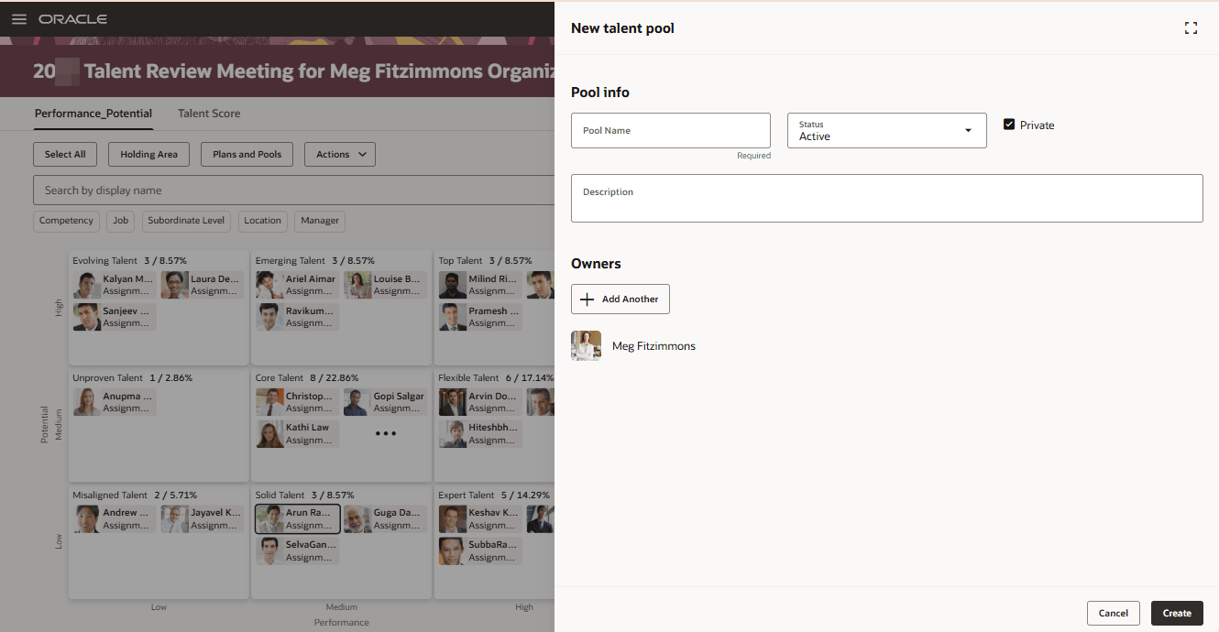Click Oracle logo in header
This screenshot has height=632, width=1219.
(x=72, y=19)
